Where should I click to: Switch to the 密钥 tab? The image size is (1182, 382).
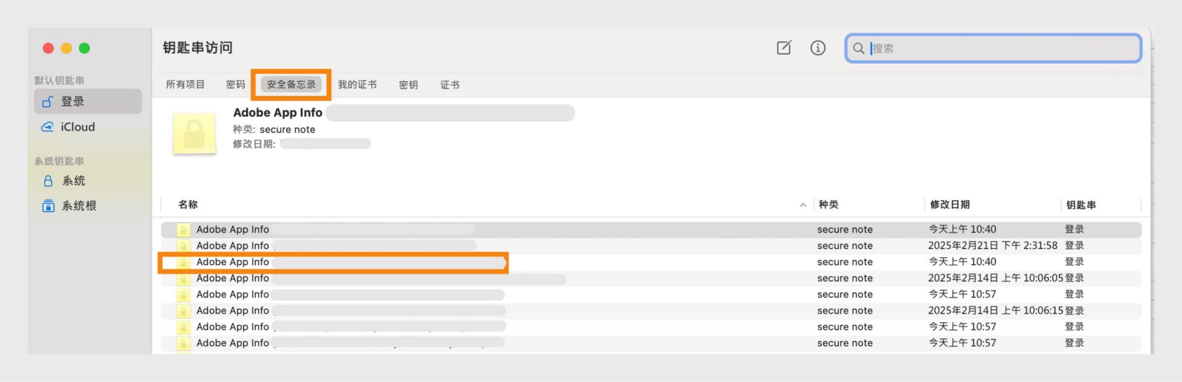coord(408,85)
